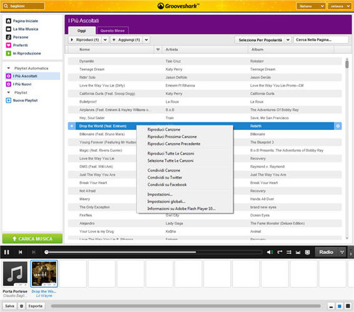Image resolution: width=354 pixels, height=312 pixels.
Task: Toggle the crossfade icon in player
Action: coord(298,252)
